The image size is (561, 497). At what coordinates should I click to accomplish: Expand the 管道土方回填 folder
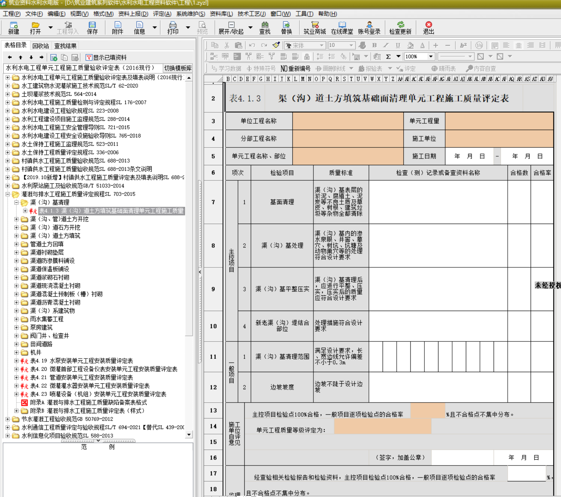(16, 244)
